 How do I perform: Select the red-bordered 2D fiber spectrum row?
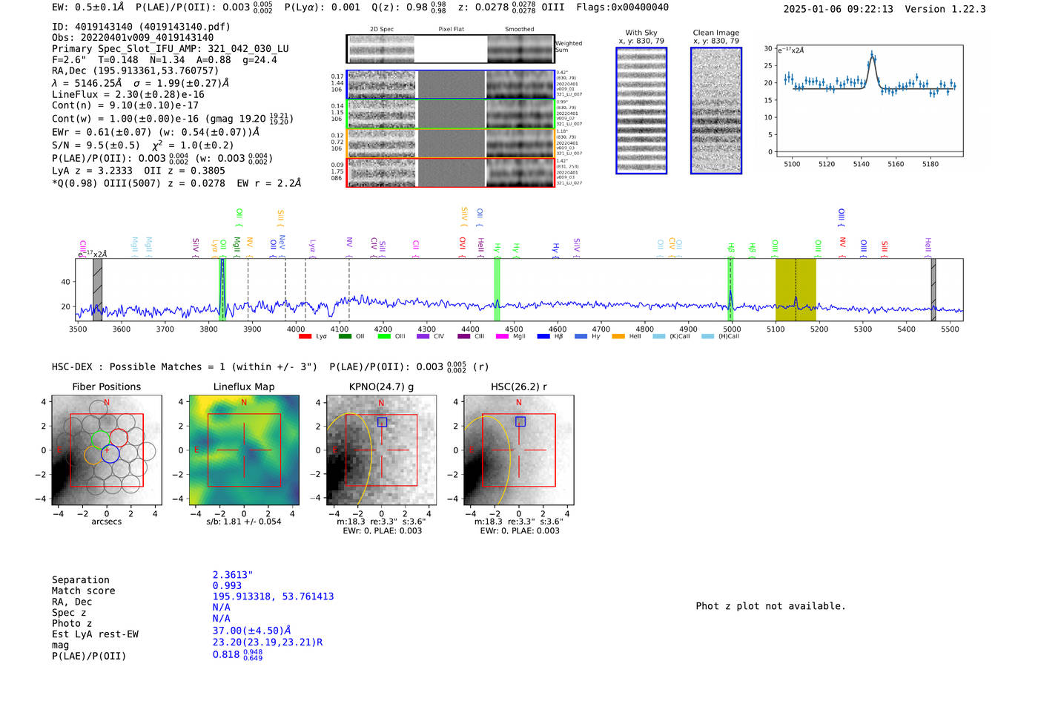tap(450, 173)
